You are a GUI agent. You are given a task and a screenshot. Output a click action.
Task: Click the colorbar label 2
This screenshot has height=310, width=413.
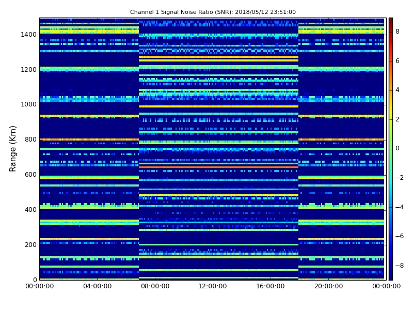coord(398,119)
